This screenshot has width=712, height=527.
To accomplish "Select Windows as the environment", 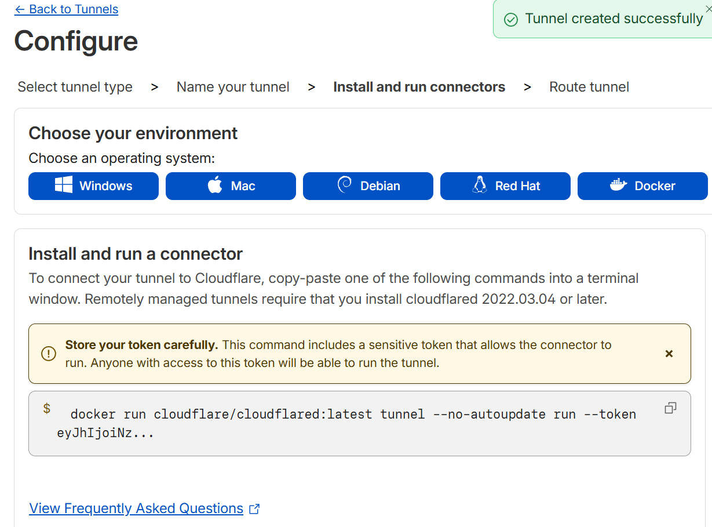I will 93,186.
